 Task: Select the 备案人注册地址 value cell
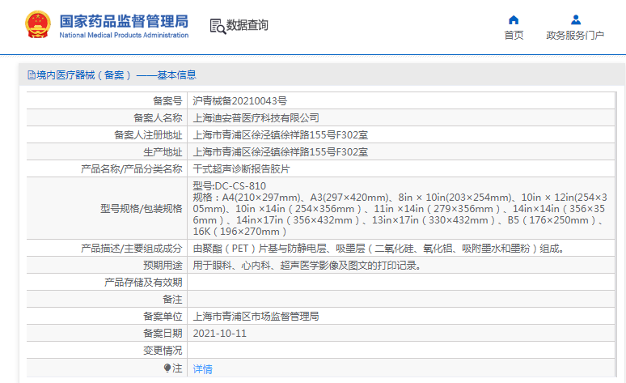[x=401, y=135]
